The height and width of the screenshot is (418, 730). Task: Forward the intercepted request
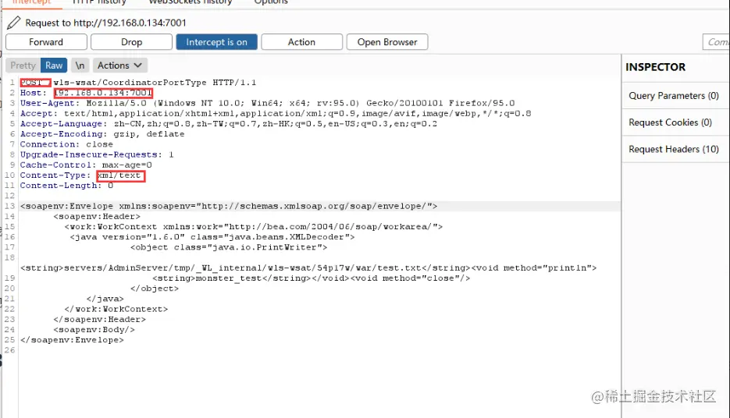[x=46, y=42]
